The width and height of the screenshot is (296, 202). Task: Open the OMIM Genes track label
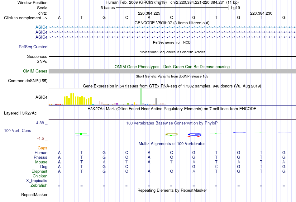(35, 71)
